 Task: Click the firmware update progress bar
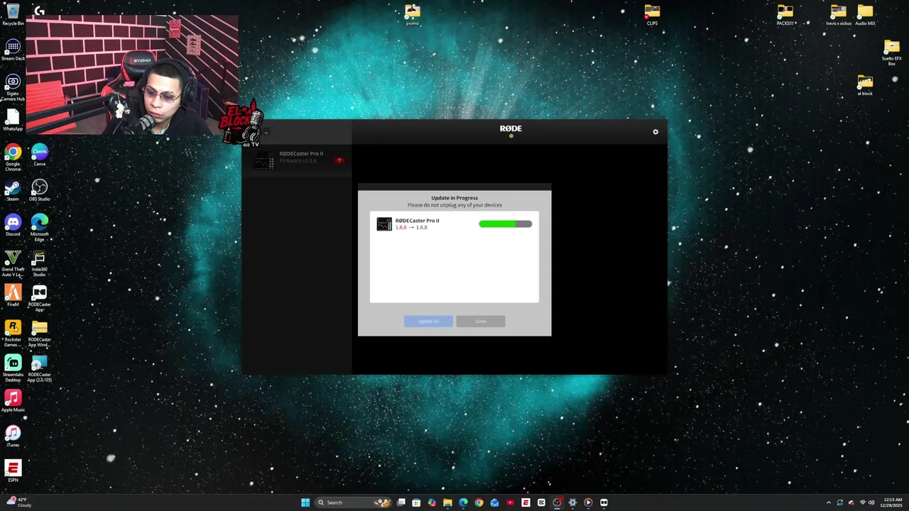tap(506, 224)
